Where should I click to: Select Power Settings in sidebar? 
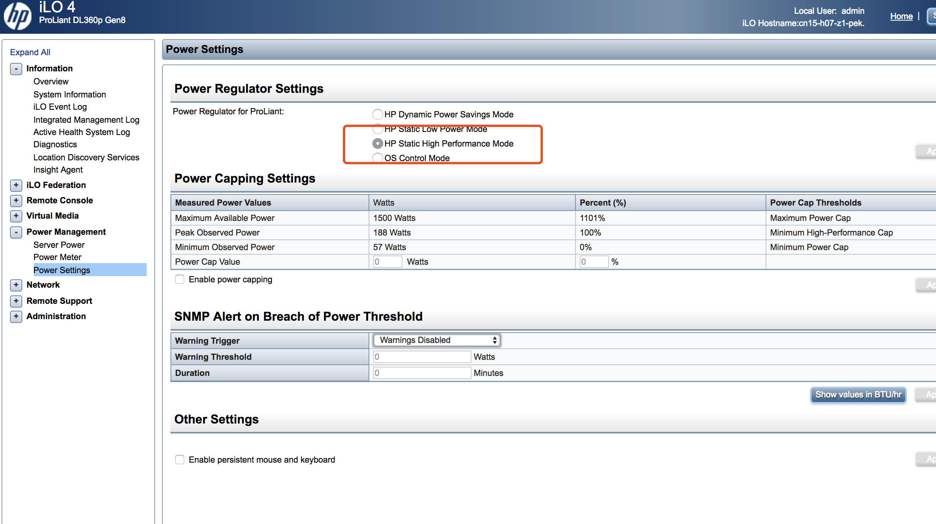[x=90, y=270]
